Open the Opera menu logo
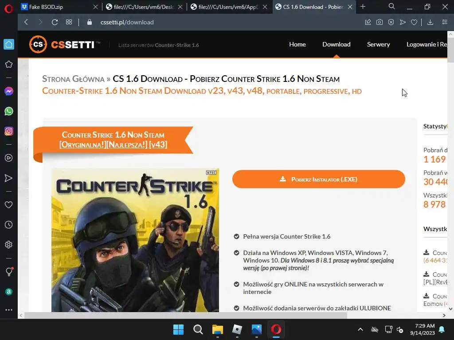454x340 pixels. pos(9,9)
